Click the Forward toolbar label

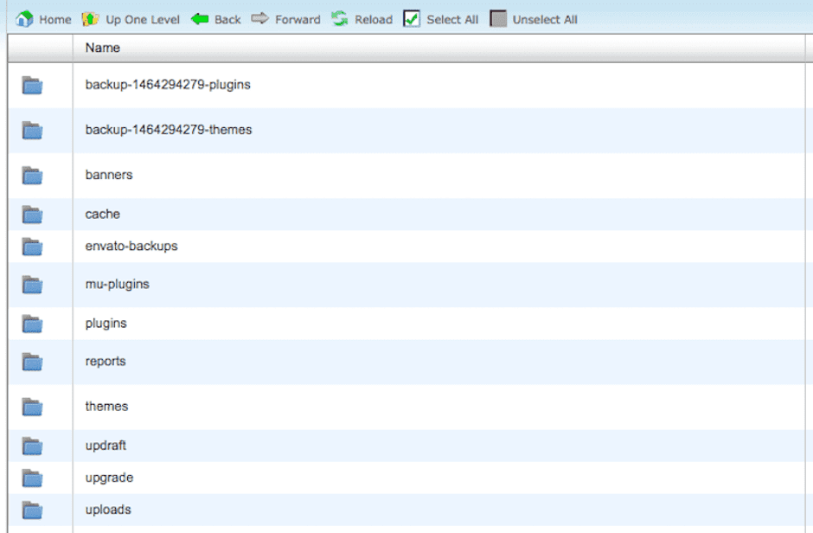(298, 20)
